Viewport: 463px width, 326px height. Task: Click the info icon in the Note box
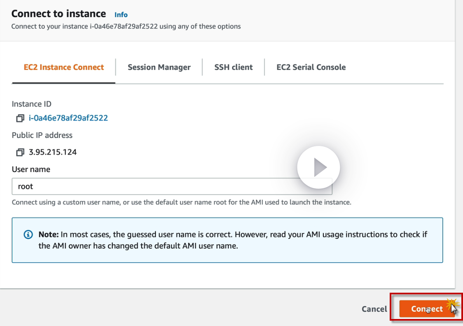pyautogui.click(x=28, y=235)
